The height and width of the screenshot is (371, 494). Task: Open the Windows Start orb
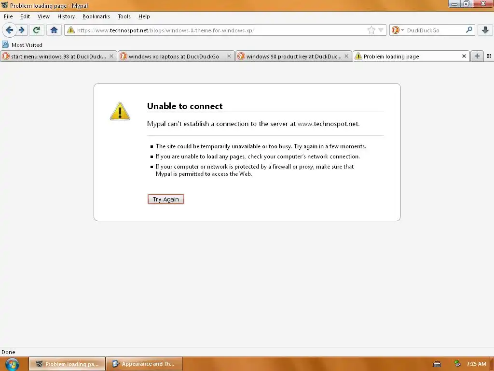point(12,364)
